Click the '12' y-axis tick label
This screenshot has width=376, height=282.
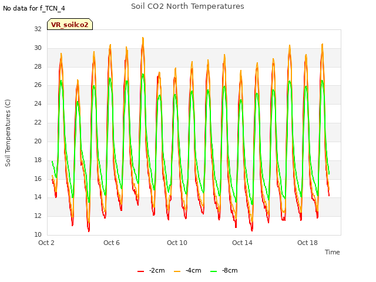tap(38, 216)
